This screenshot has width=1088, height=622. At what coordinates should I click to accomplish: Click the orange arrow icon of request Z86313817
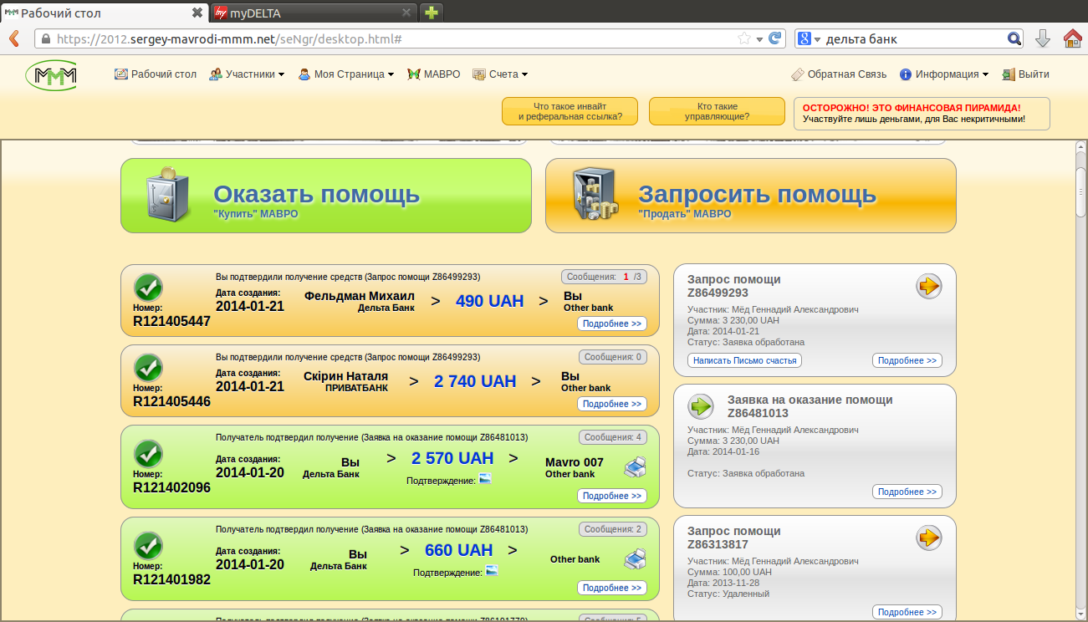pyautogui.click(x=929, y=538)
